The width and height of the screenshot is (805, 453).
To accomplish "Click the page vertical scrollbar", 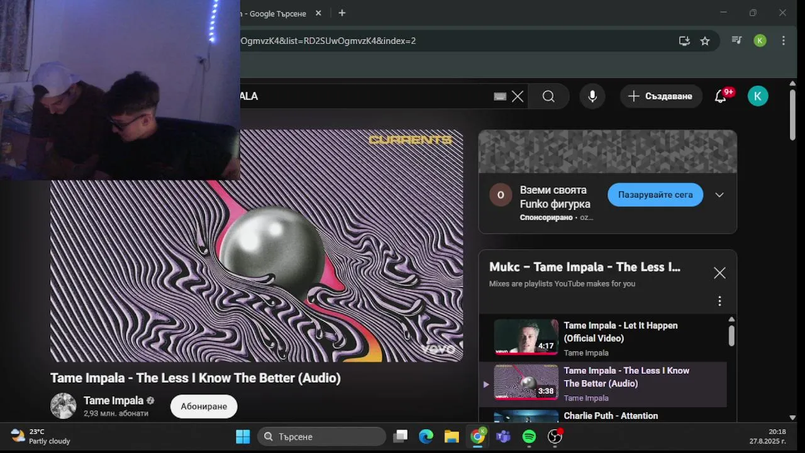I will [792, 115].
